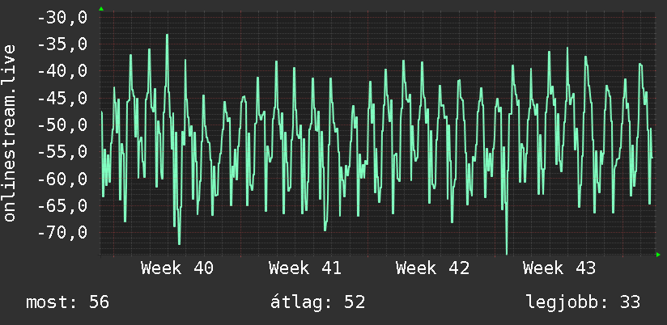Click the -60,0 Y-axis value
667x325 pixels.
coord(62,179)
